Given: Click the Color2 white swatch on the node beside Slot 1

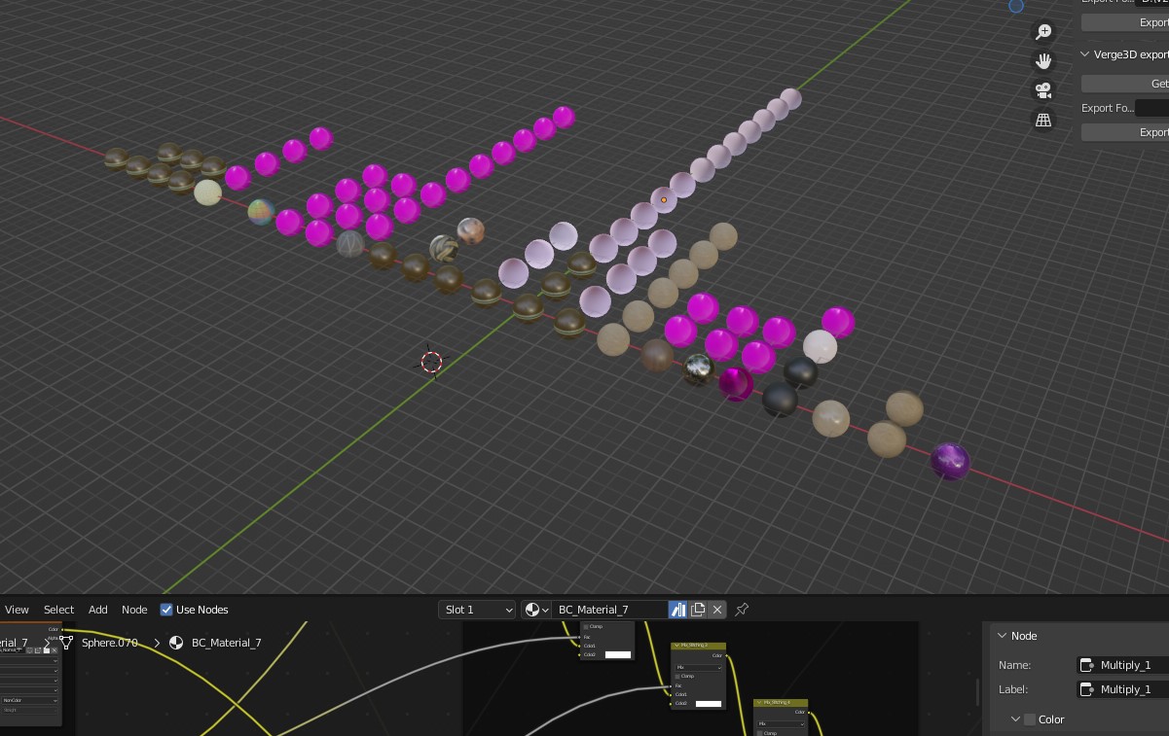Looking at the screenshot, I should [618, 655].
